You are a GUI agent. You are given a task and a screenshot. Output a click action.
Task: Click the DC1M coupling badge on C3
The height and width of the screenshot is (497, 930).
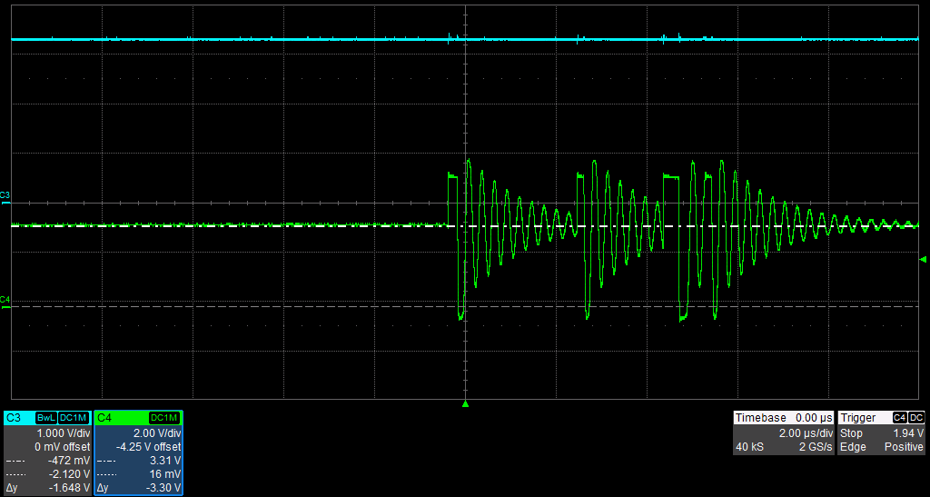pos(74,418)
